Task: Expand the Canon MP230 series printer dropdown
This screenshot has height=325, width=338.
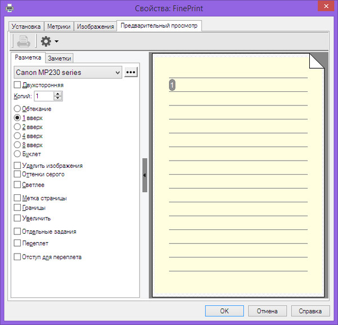Action: coord(117,73)
